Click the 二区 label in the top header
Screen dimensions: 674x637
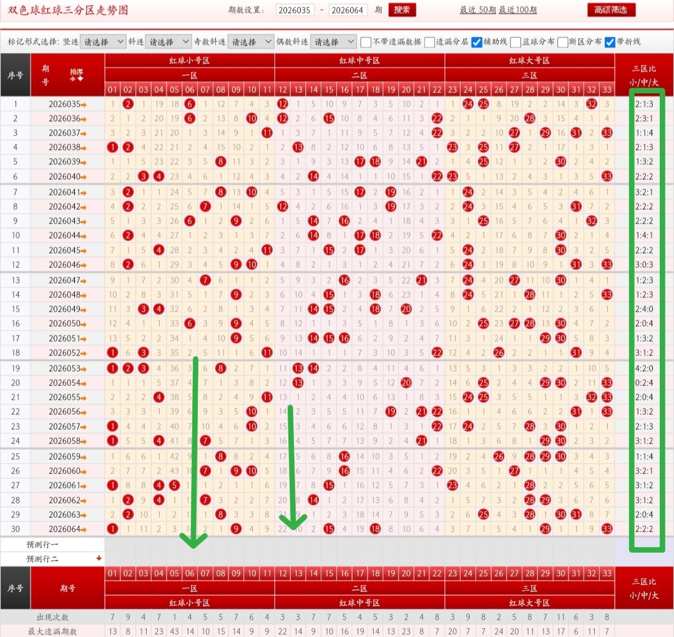pos(359,76)
